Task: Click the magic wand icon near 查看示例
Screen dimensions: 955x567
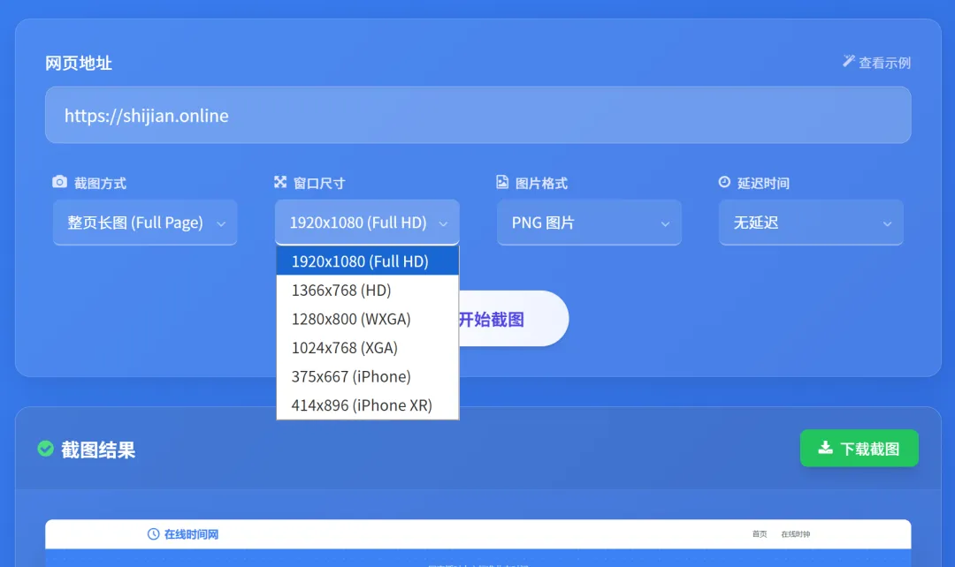Action: point(848,61)
